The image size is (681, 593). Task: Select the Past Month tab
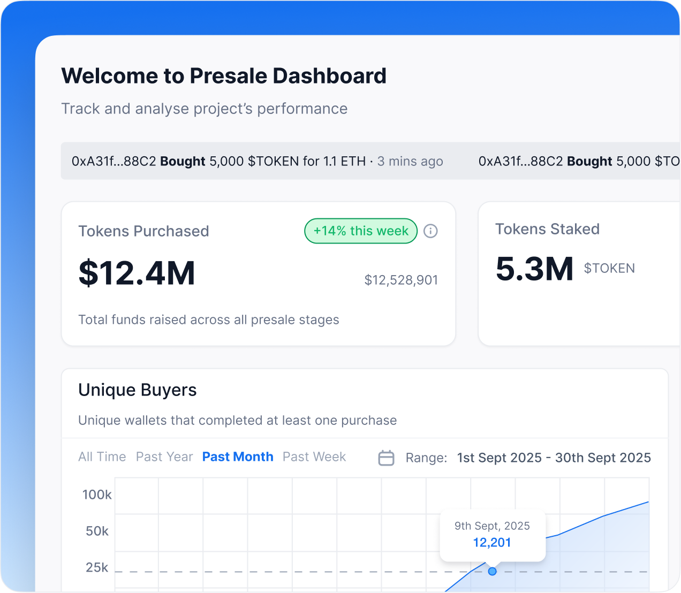click(238, 457)
